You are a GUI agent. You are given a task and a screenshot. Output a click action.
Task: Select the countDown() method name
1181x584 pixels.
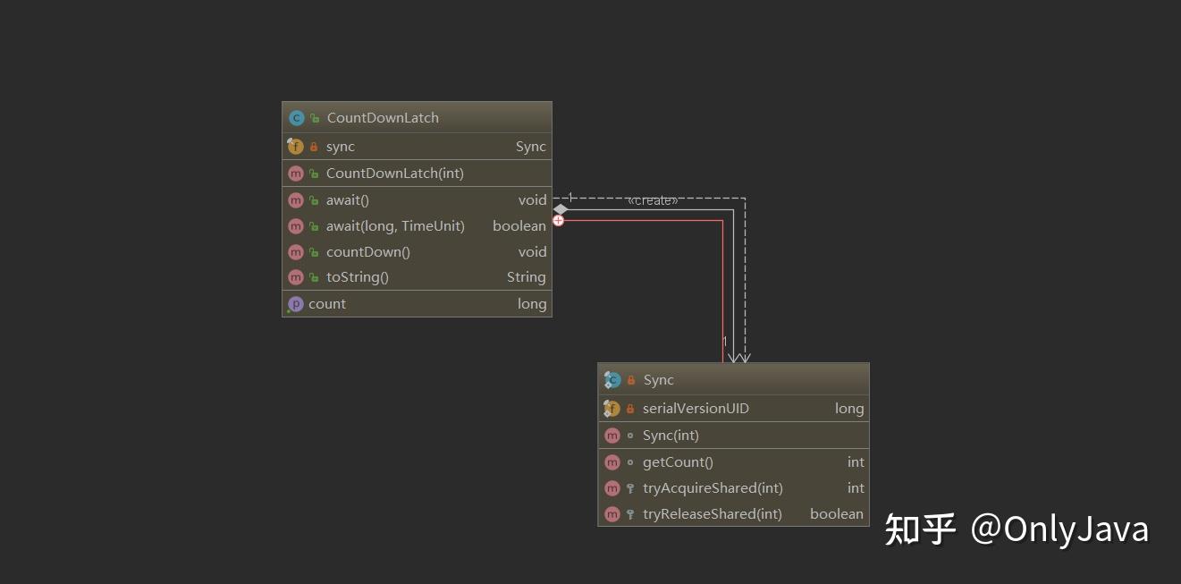[368, 252]
